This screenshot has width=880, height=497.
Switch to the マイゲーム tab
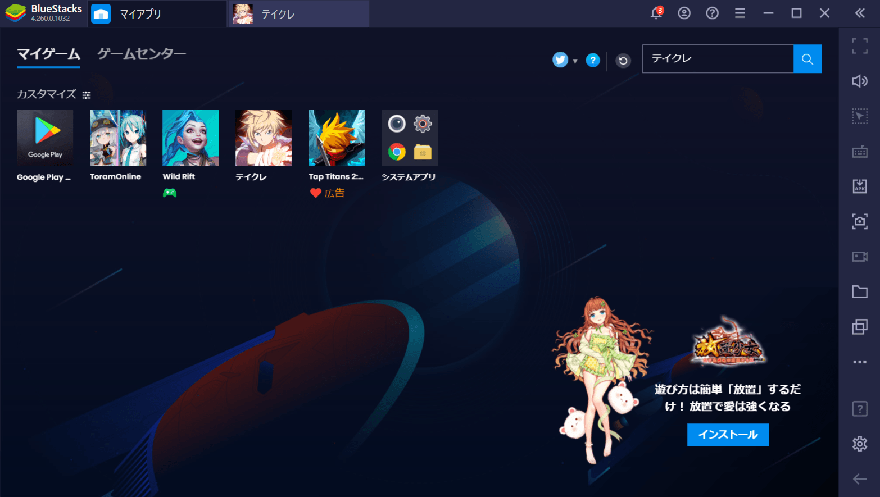tap(48, 54)
